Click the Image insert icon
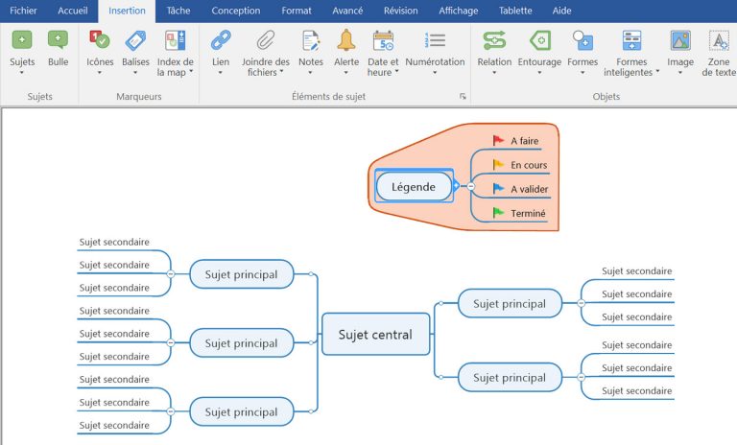This screenshot has width=737, height=445. coord(680,40)
